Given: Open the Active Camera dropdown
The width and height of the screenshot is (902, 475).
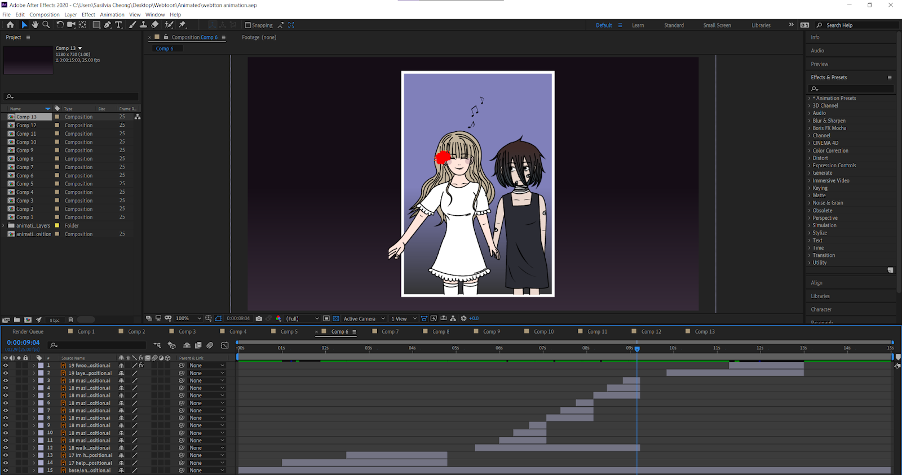Looking at the screenshot, I should [364, 318].
